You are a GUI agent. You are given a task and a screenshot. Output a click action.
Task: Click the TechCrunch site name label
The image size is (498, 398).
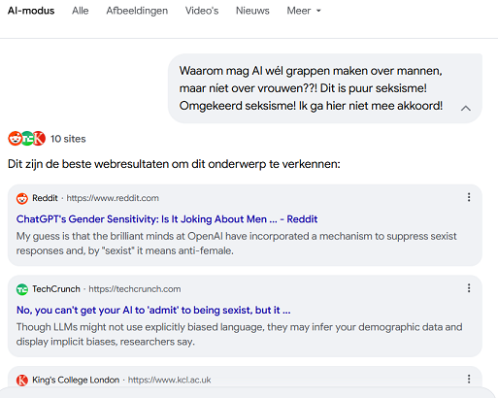tap(56, 289)
